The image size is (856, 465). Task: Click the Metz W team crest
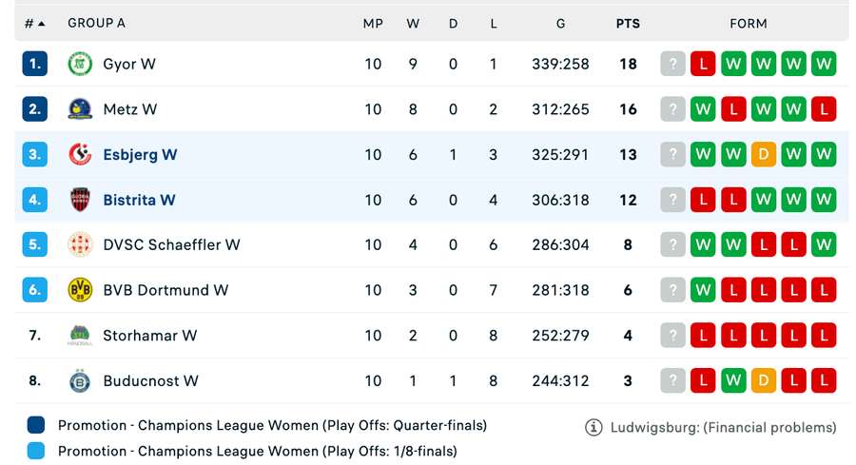(80, 109)
